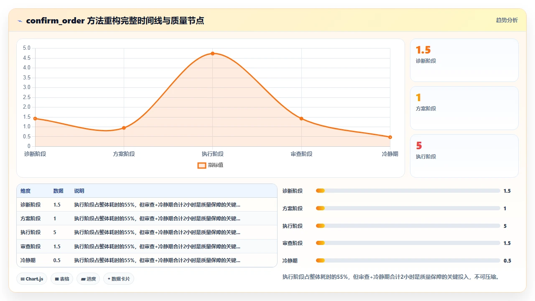Select the 诊断阶段 cell in the table

point(31,205)
